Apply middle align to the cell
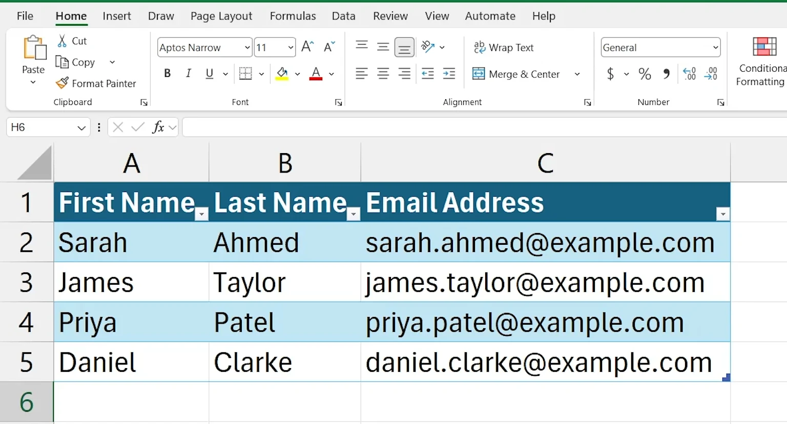Image resolution: width=787 pixels, height=424 pixels. pyautogui.click(x=383, y=47)
